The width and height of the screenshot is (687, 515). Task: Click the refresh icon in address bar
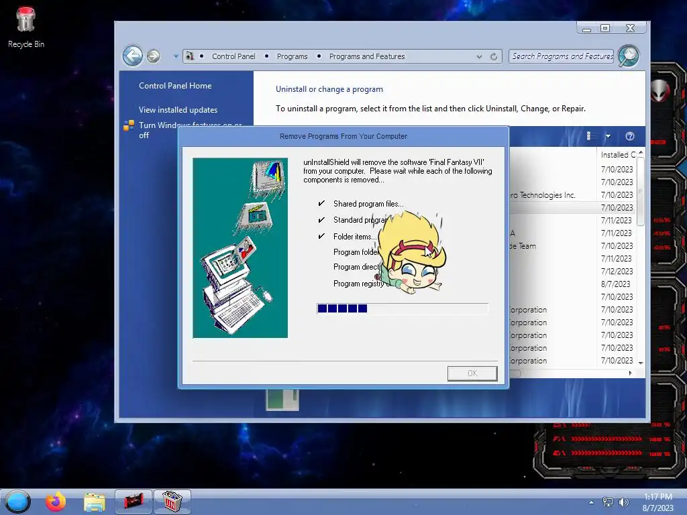[x=494, y=56]
